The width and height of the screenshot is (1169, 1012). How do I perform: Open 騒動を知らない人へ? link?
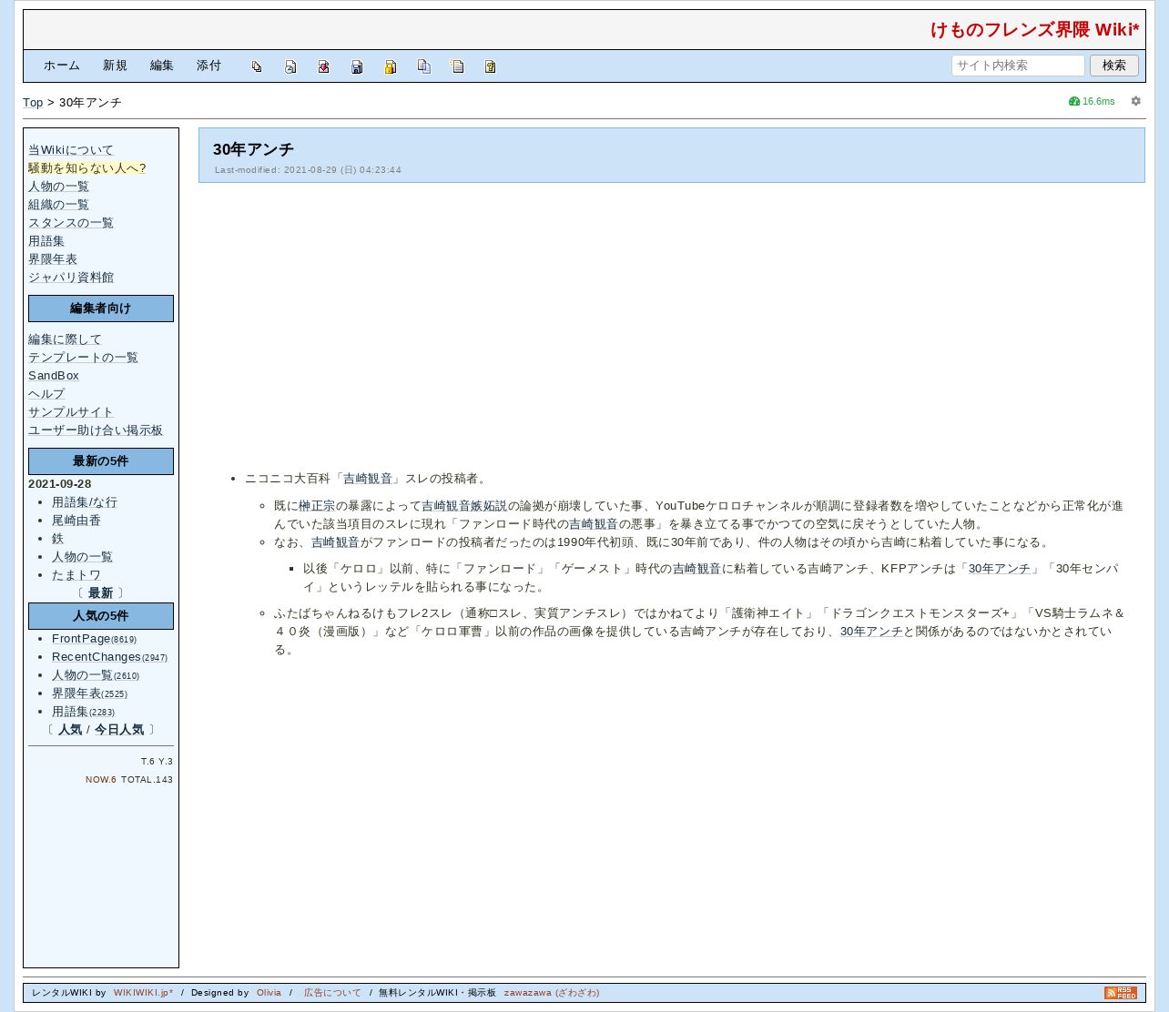pos(86,168)
